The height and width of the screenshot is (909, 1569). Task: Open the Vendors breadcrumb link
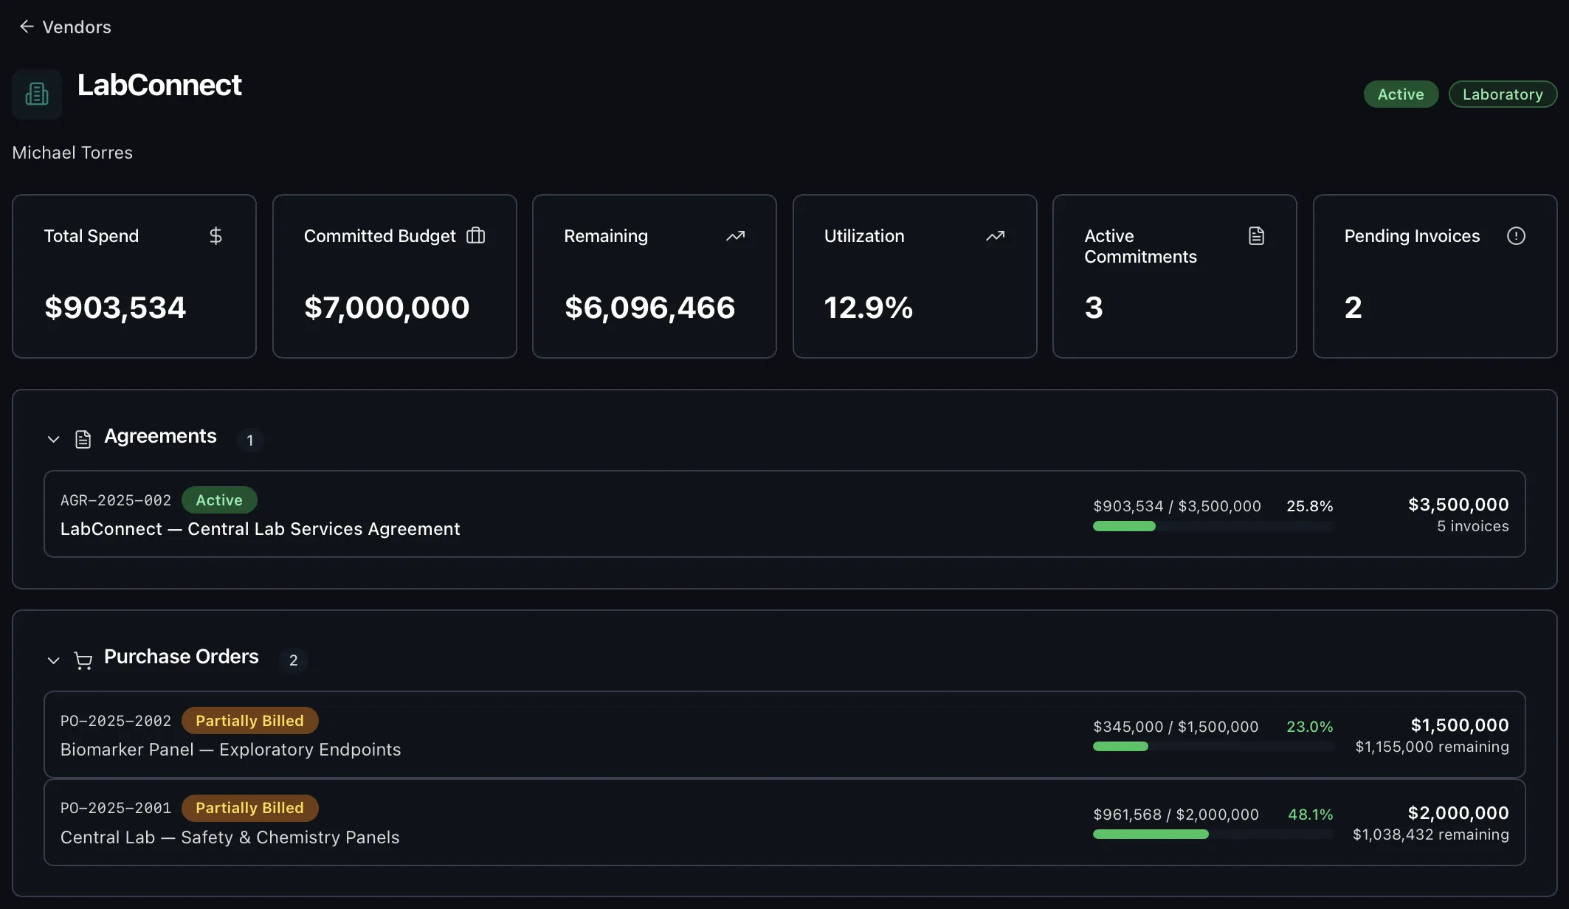[76, 27]
